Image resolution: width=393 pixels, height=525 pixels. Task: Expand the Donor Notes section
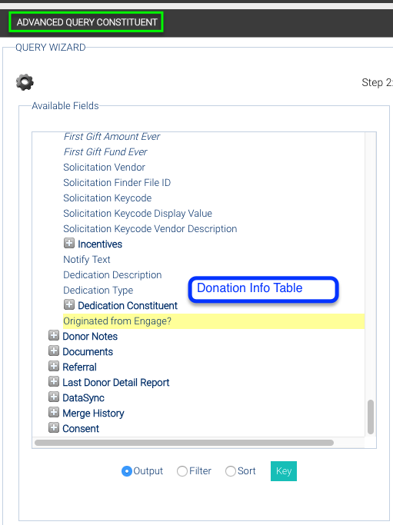54,335
